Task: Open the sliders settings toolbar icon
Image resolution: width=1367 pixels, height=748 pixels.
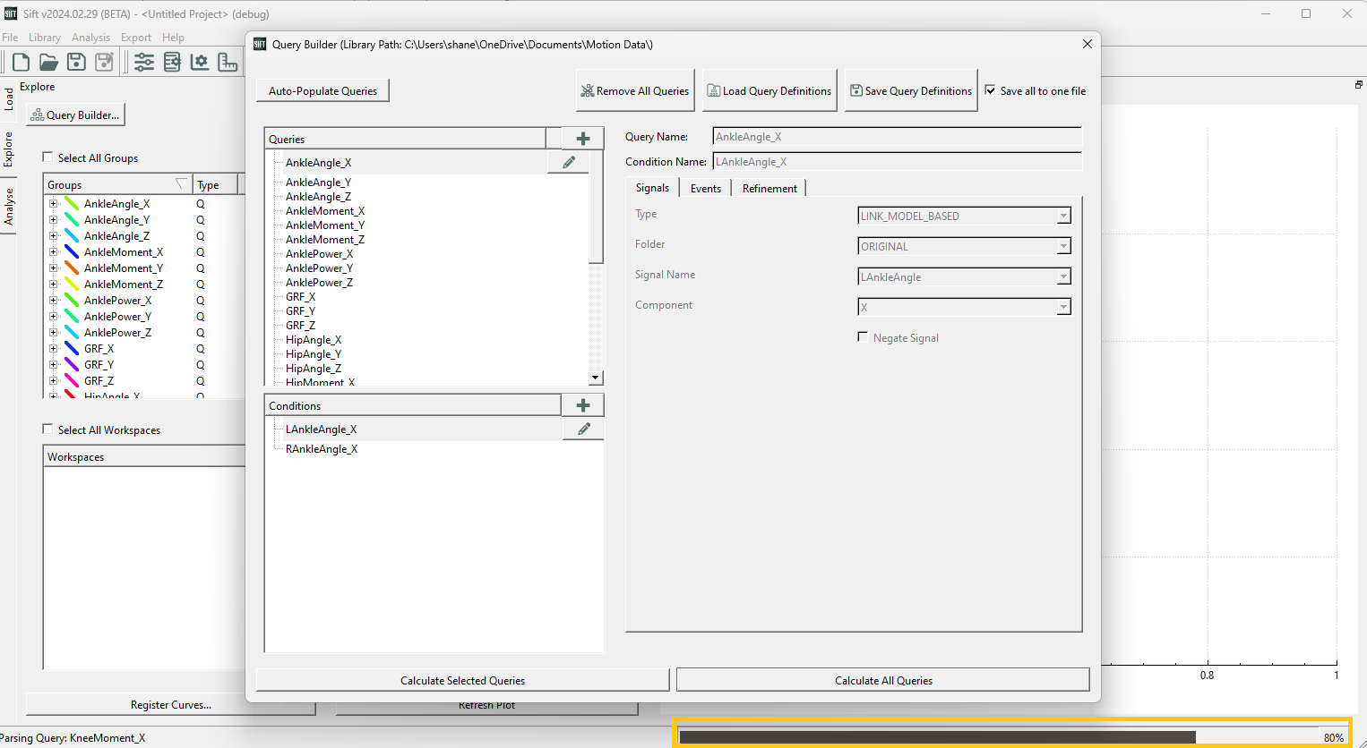Action: [x=144, y=62]
